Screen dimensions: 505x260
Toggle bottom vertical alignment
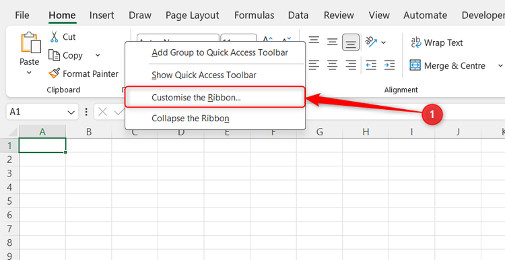point(351,42)
